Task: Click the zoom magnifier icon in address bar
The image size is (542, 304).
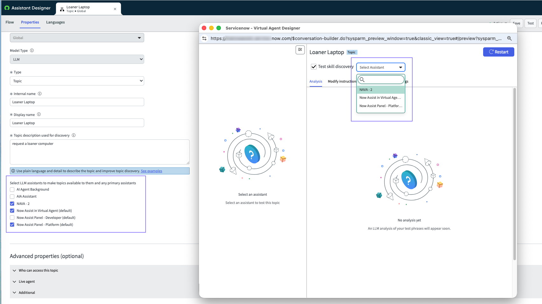Action: tap(509, 38)
